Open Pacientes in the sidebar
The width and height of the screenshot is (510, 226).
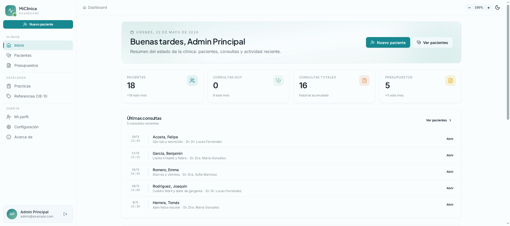38,55
